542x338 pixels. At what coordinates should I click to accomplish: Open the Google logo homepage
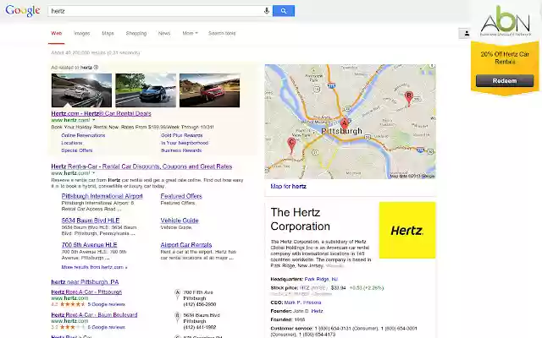coord(23,11)
